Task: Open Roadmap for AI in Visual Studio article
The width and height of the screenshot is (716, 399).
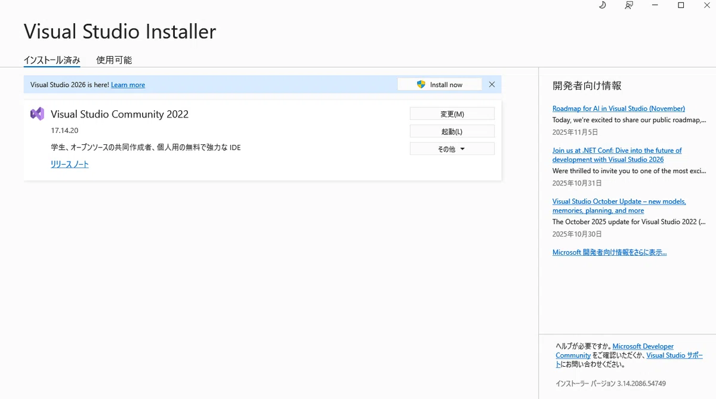Action: 619,109
